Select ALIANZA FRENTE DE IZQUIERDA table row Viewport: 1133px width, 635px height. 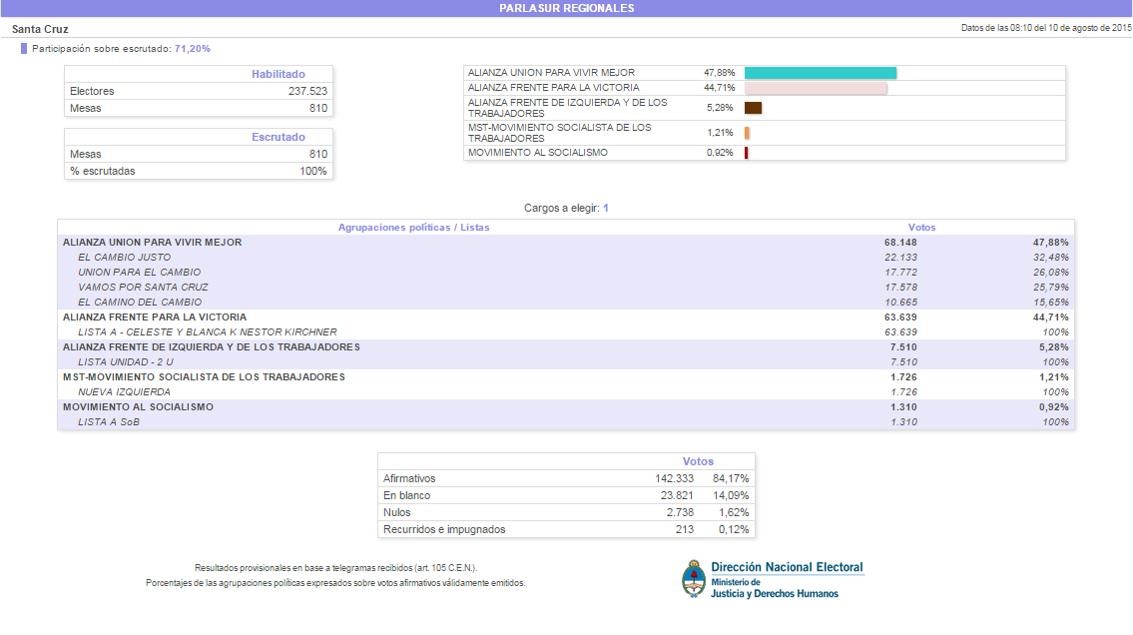566,347
